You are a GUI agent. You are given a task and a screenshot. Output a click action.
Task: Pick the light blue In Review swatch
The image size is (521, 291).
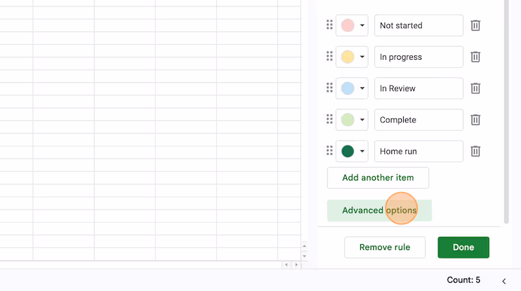(348, 89)
